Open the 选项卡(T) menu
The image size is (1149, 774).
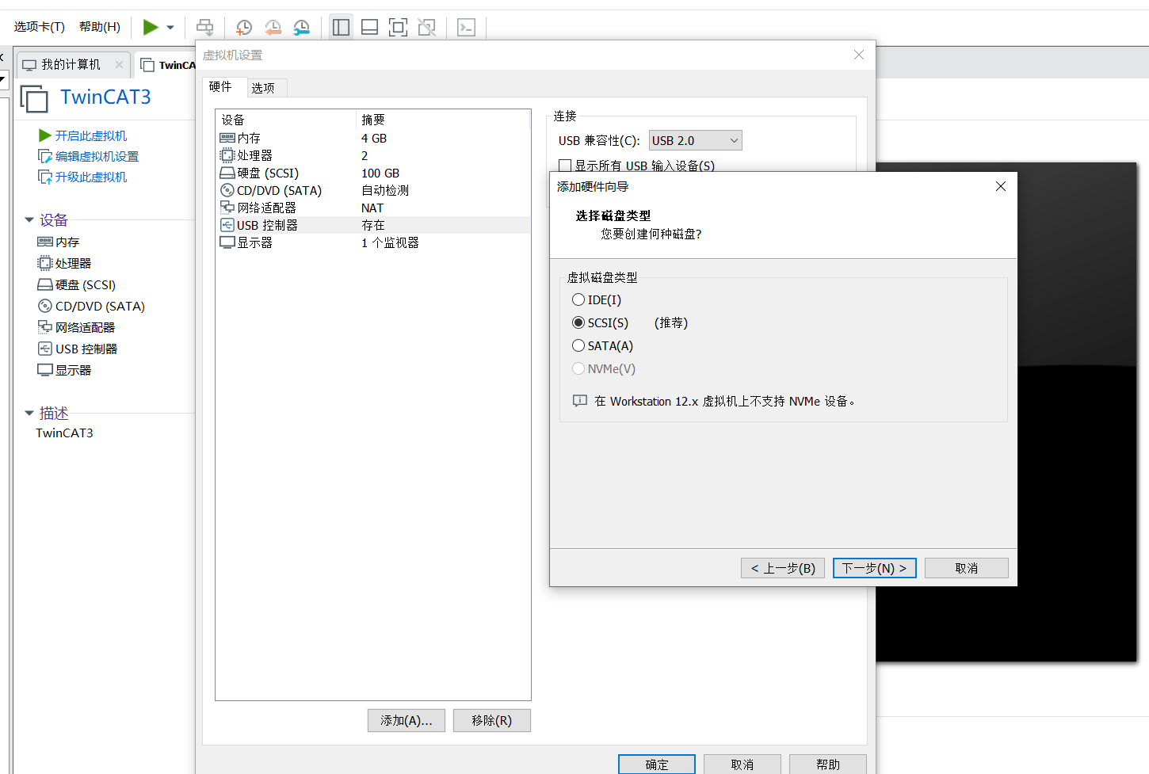tap(39, 27)
